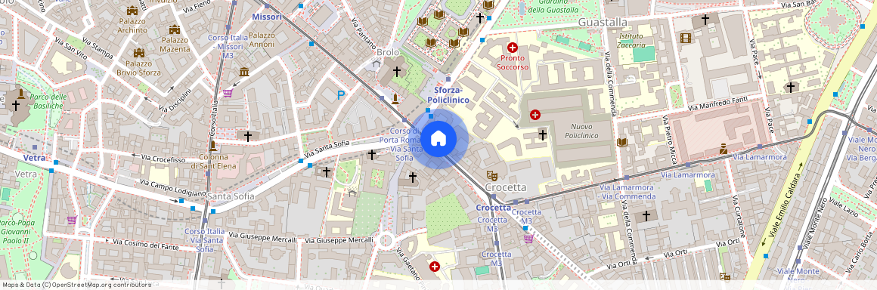Click the Nuovo Policlinico hospital red cross icon
Viewport: 877px width, 290px height.
535,115
